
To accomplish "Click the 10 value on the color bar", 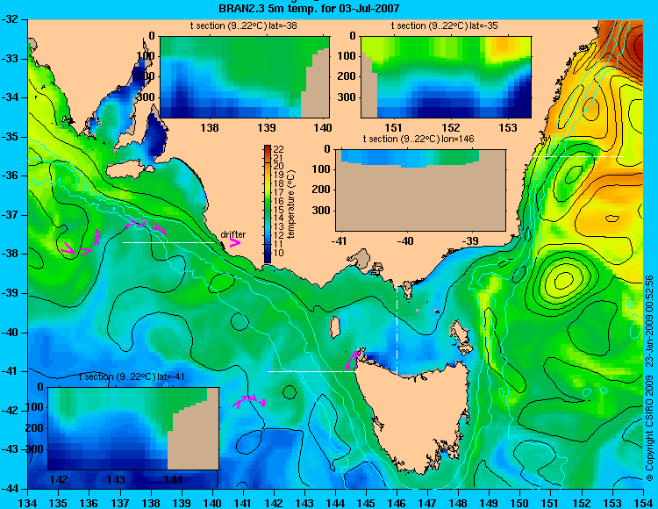I will (279, 253).
